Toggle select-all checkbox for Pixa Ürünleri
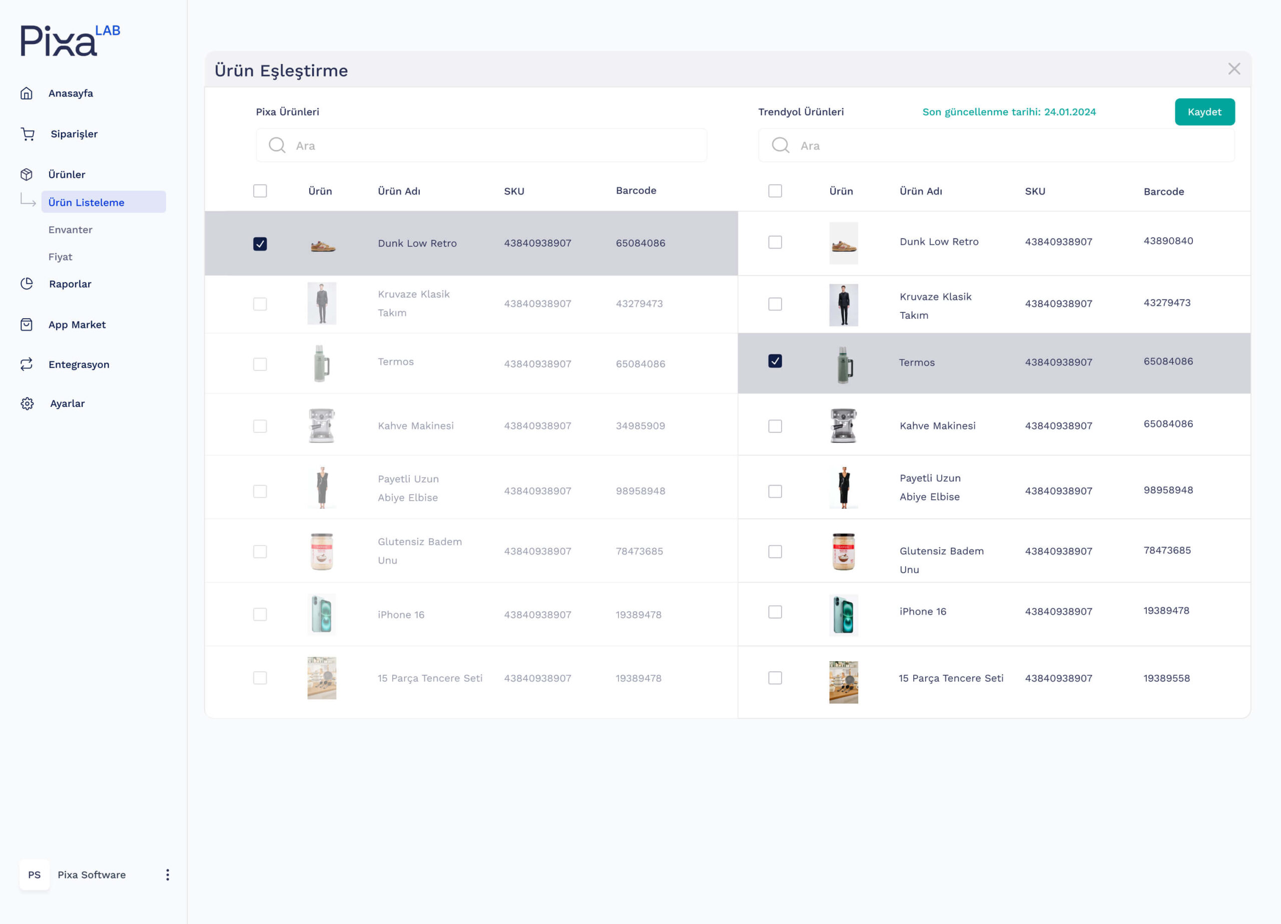Screen dimensions: 1281x924 pyautogui.click(x=260, y=191)
